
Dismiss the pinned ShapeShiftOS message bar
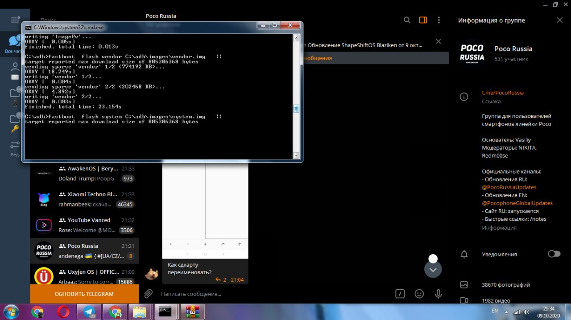(438, 41)
